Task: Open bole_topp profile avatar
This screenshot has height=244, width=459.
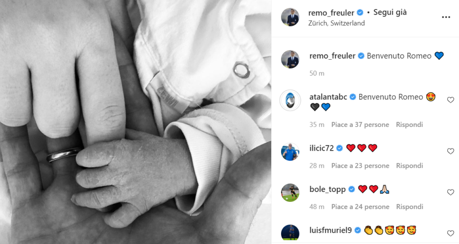Action: [290, 193]
